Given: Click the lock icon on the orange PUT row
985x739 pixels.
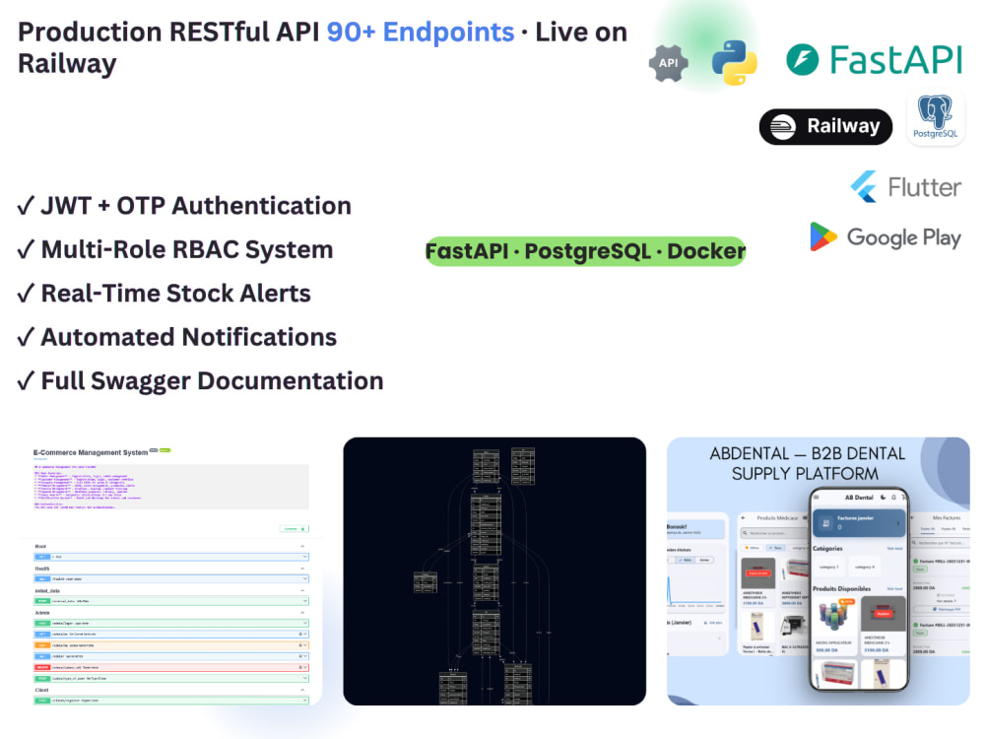Looking at the screenshot, I should (300, 645).
